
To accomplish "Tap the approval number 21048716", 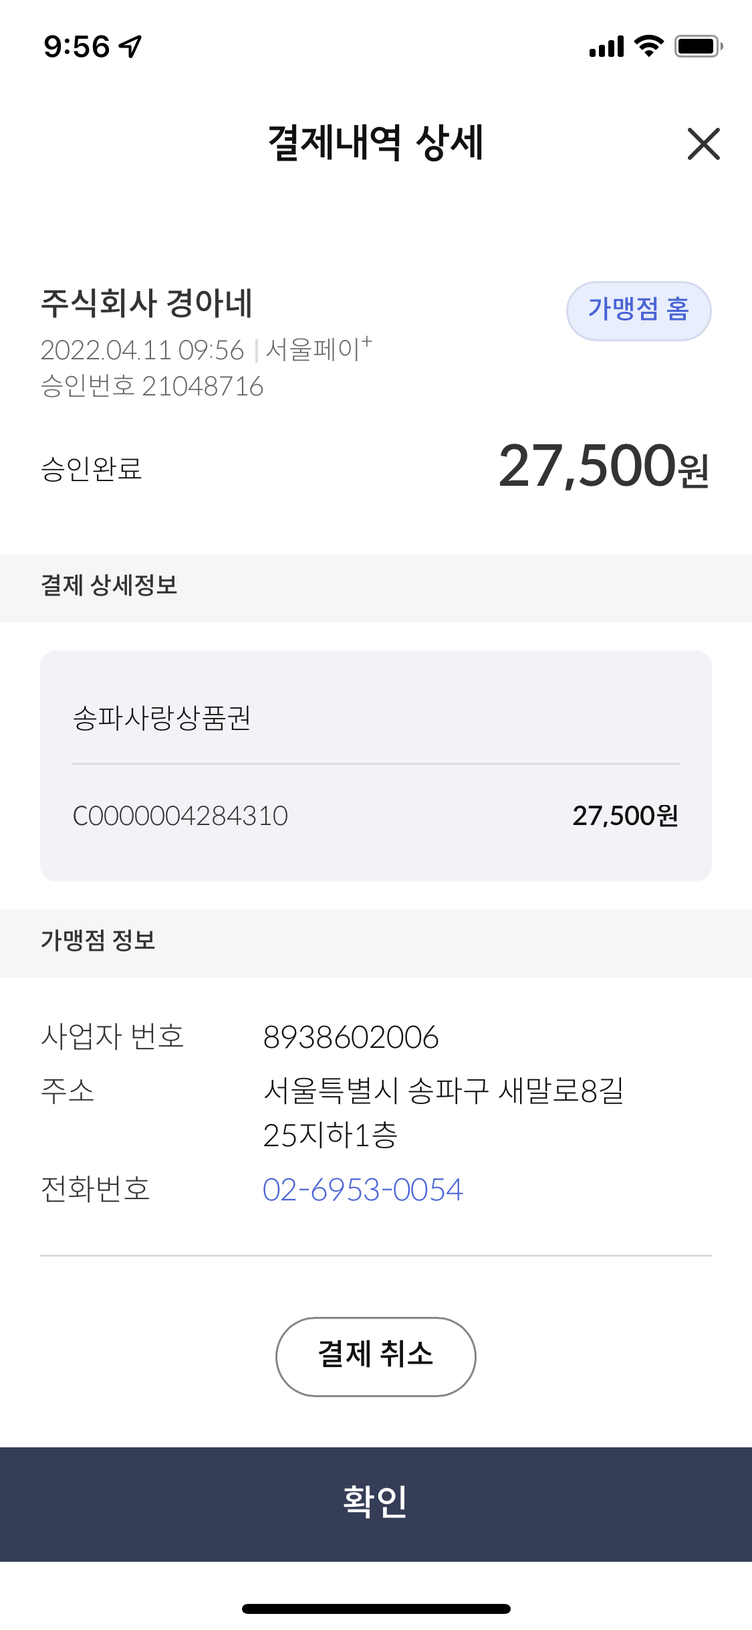I will (x=203, y=387).
